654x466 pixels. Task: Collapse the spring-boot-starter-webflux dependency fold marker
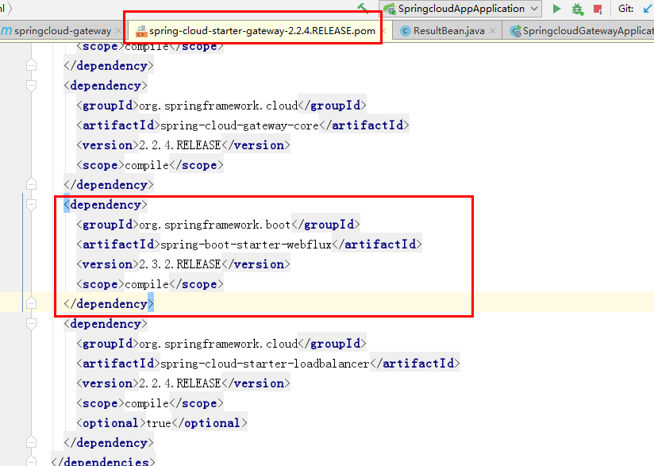(31, 205)
